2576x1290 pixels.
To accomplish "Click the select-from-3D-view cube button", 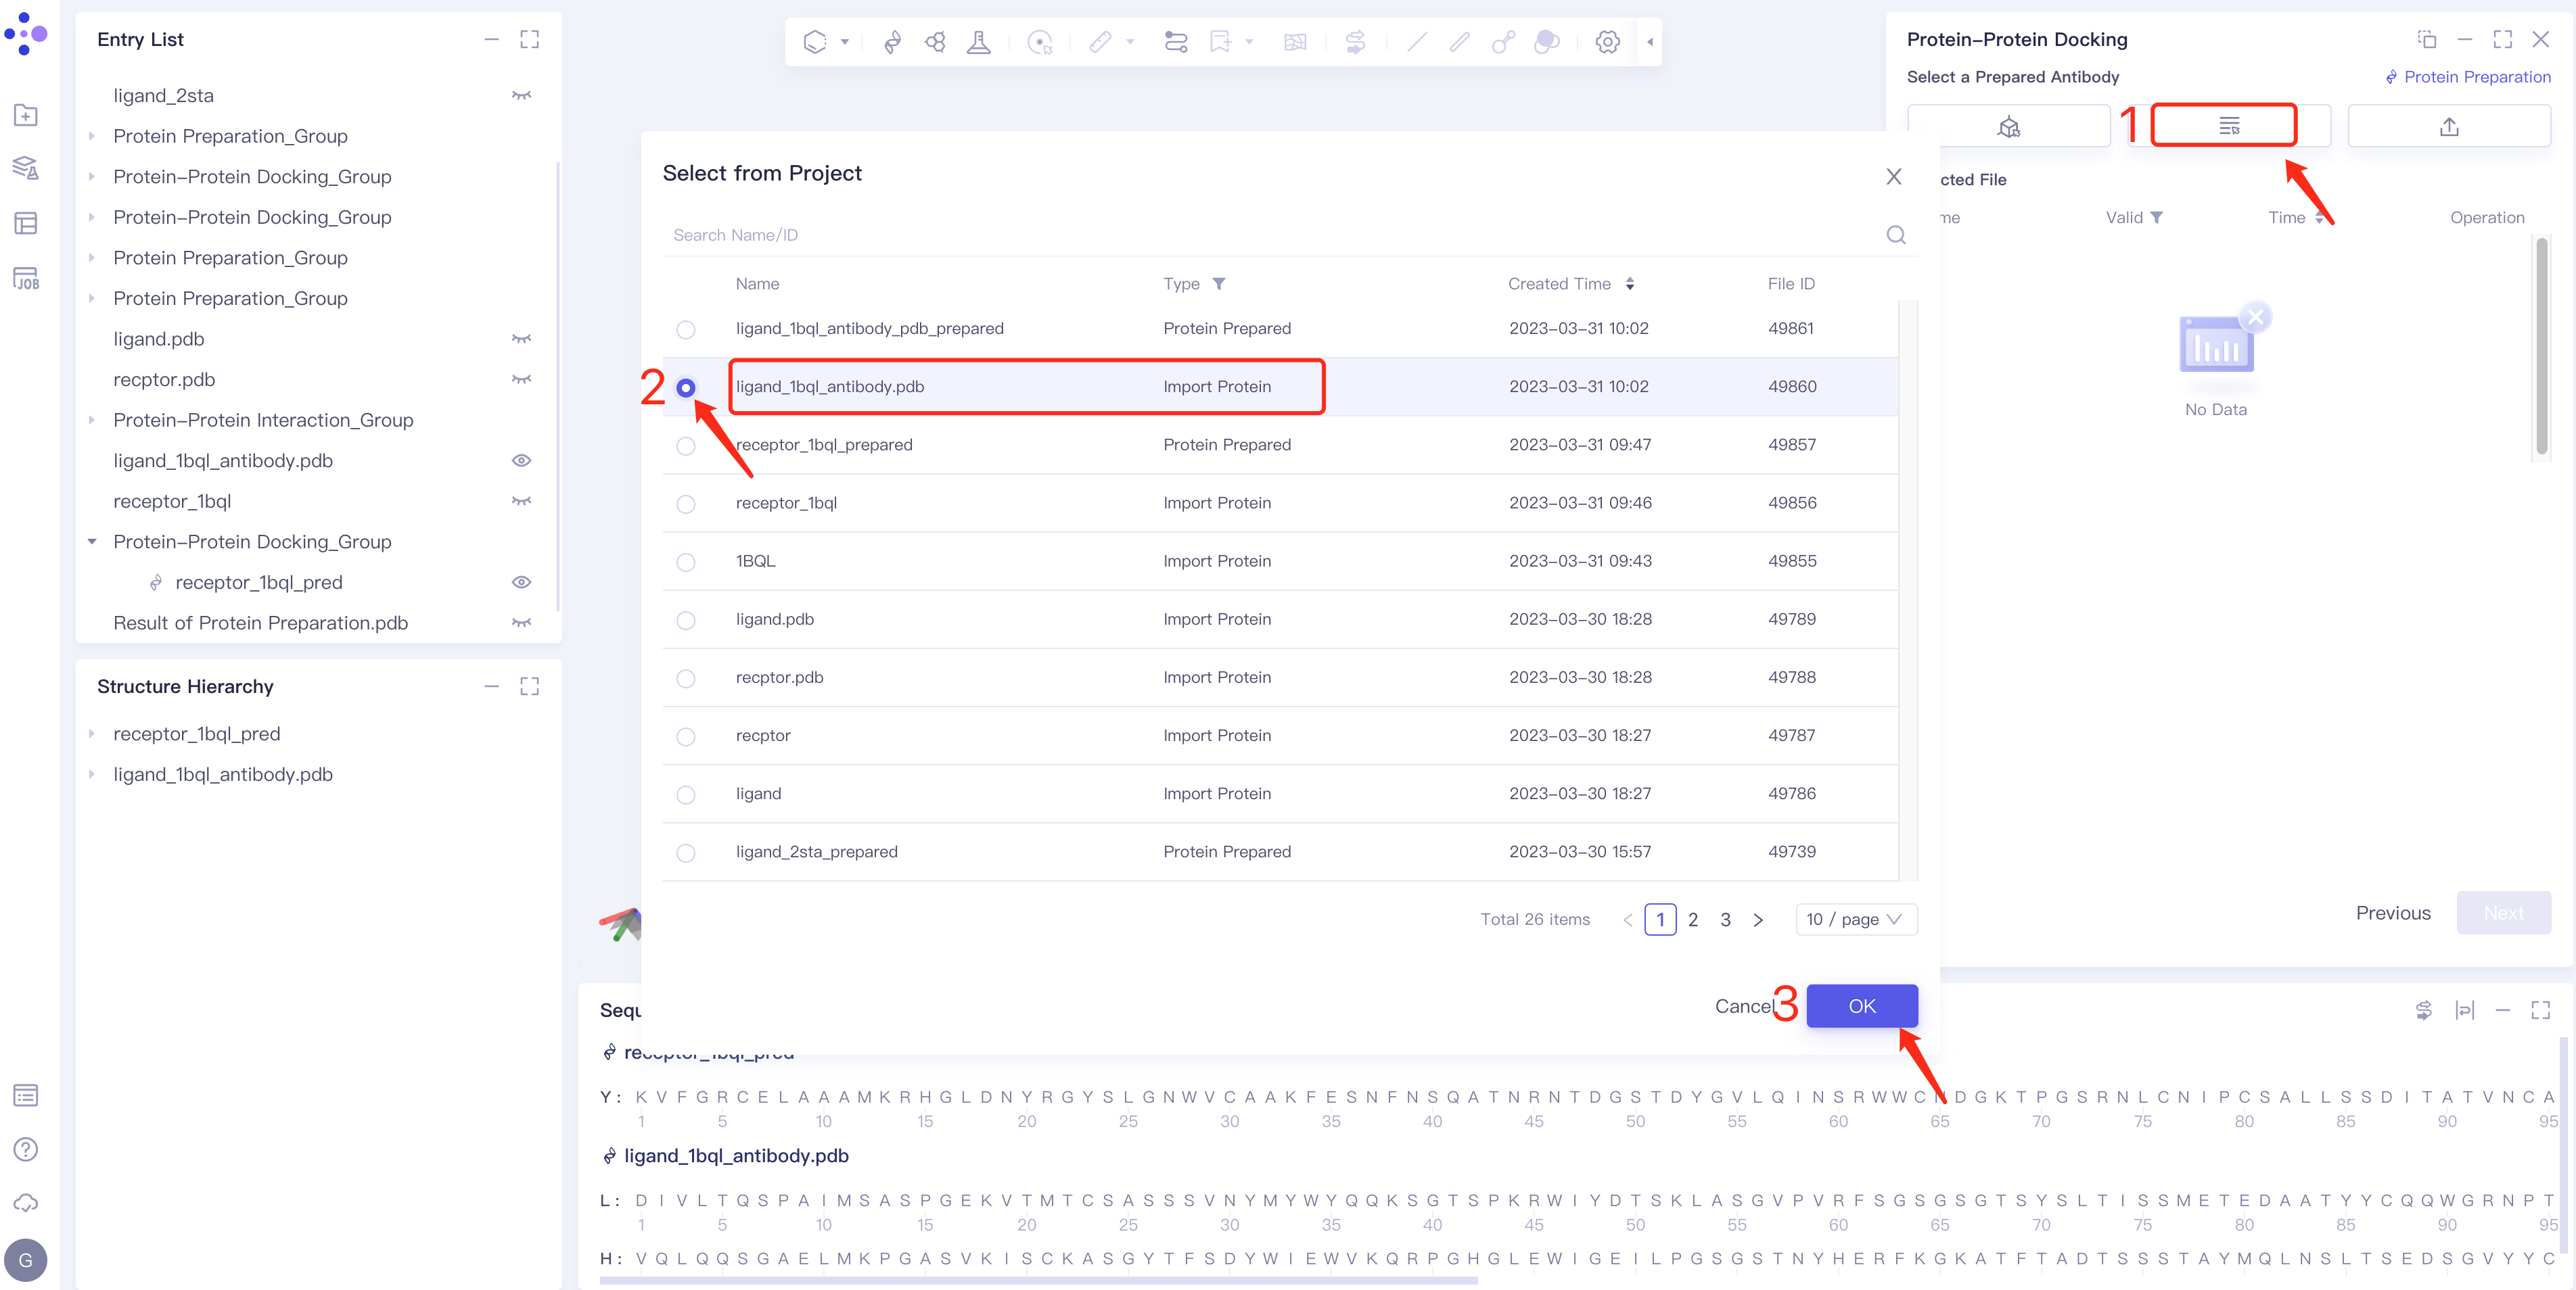I will coord(2009,126).
